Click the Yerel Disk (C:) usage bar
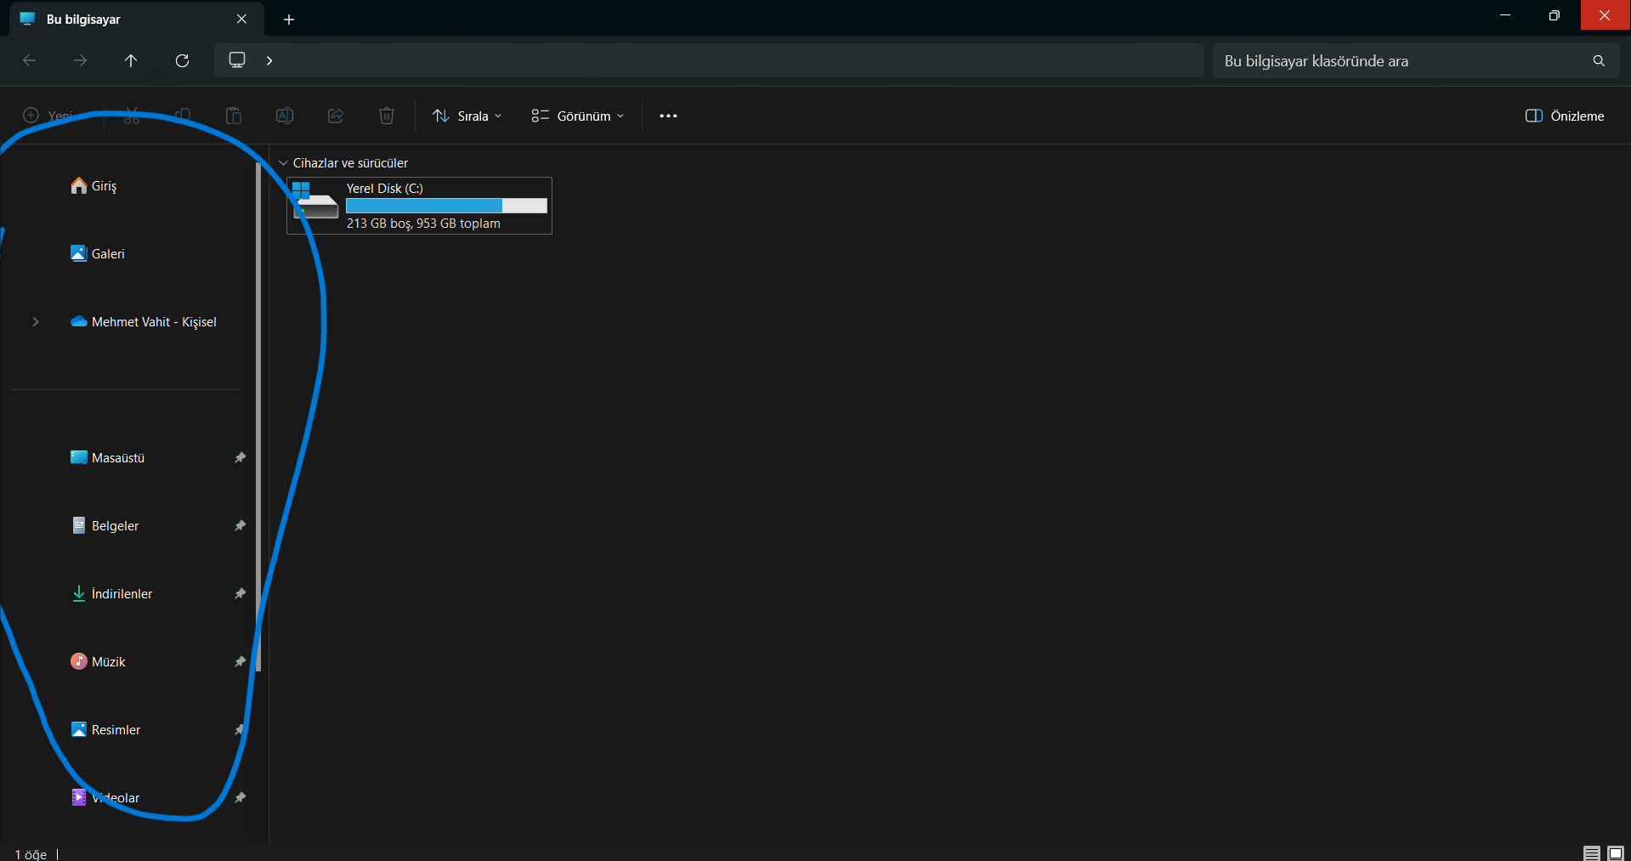1631x861 pixels. point(446,206)
